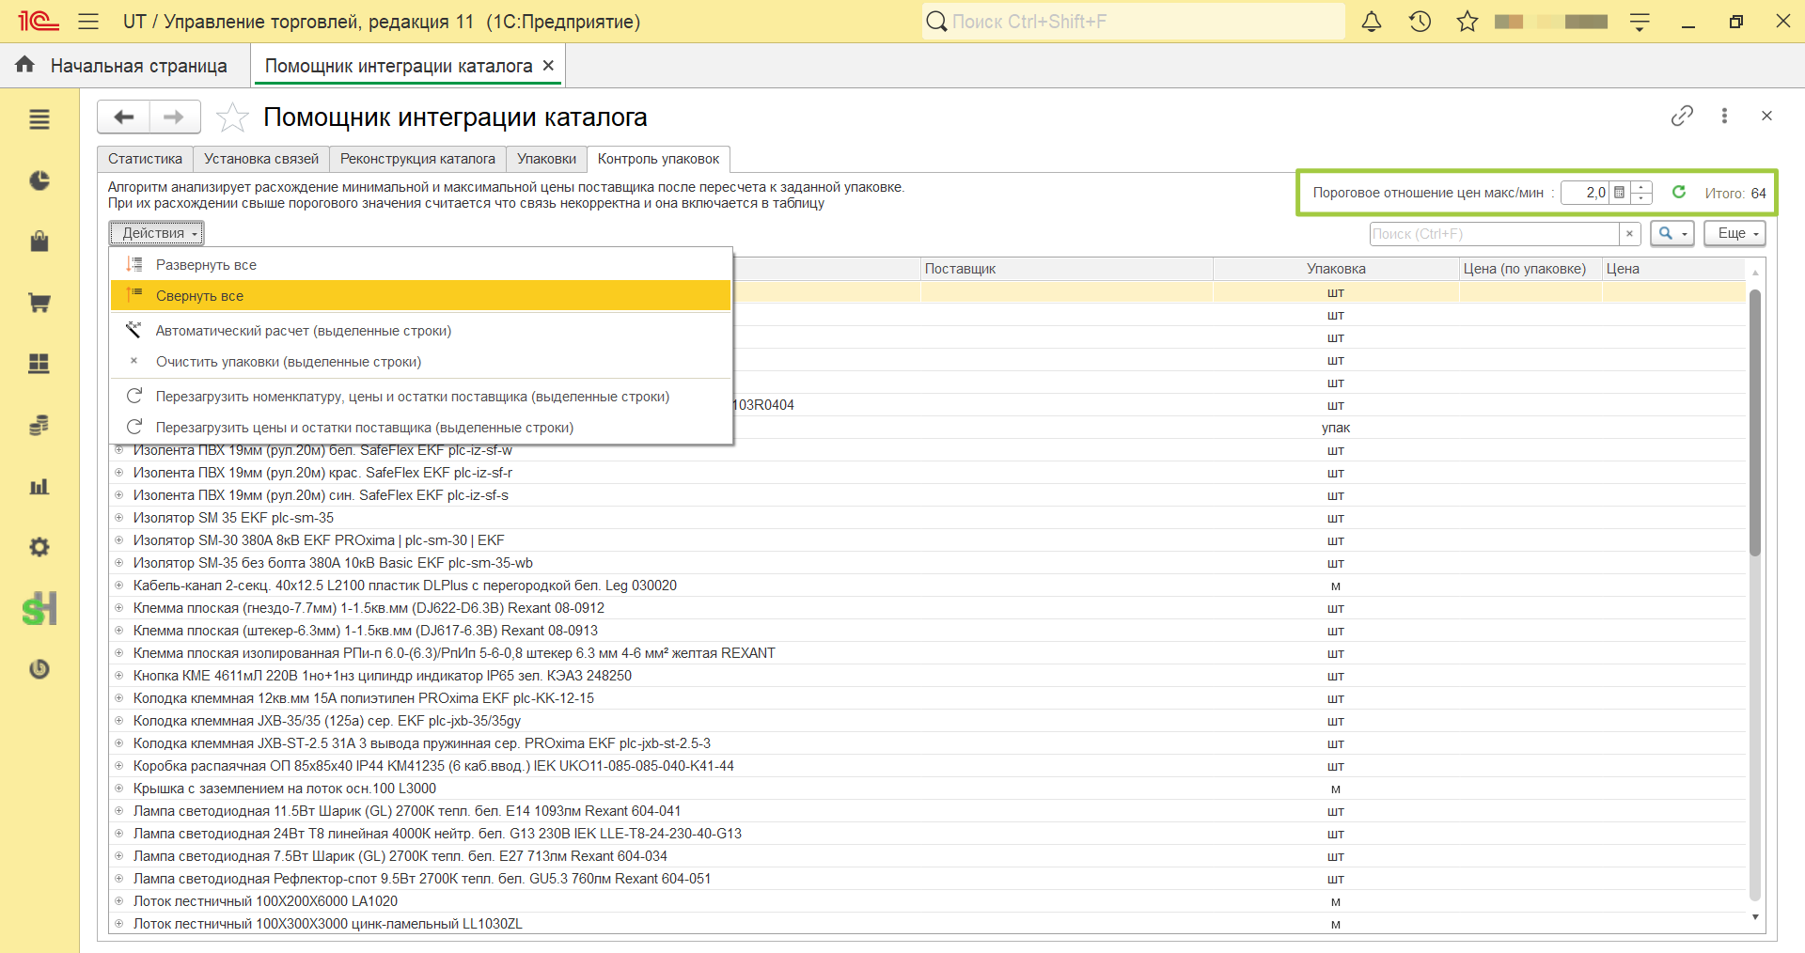Click the refresh icon next to Итого
The width and height of the screenshot is (1805, 953).
[1679, 192]
